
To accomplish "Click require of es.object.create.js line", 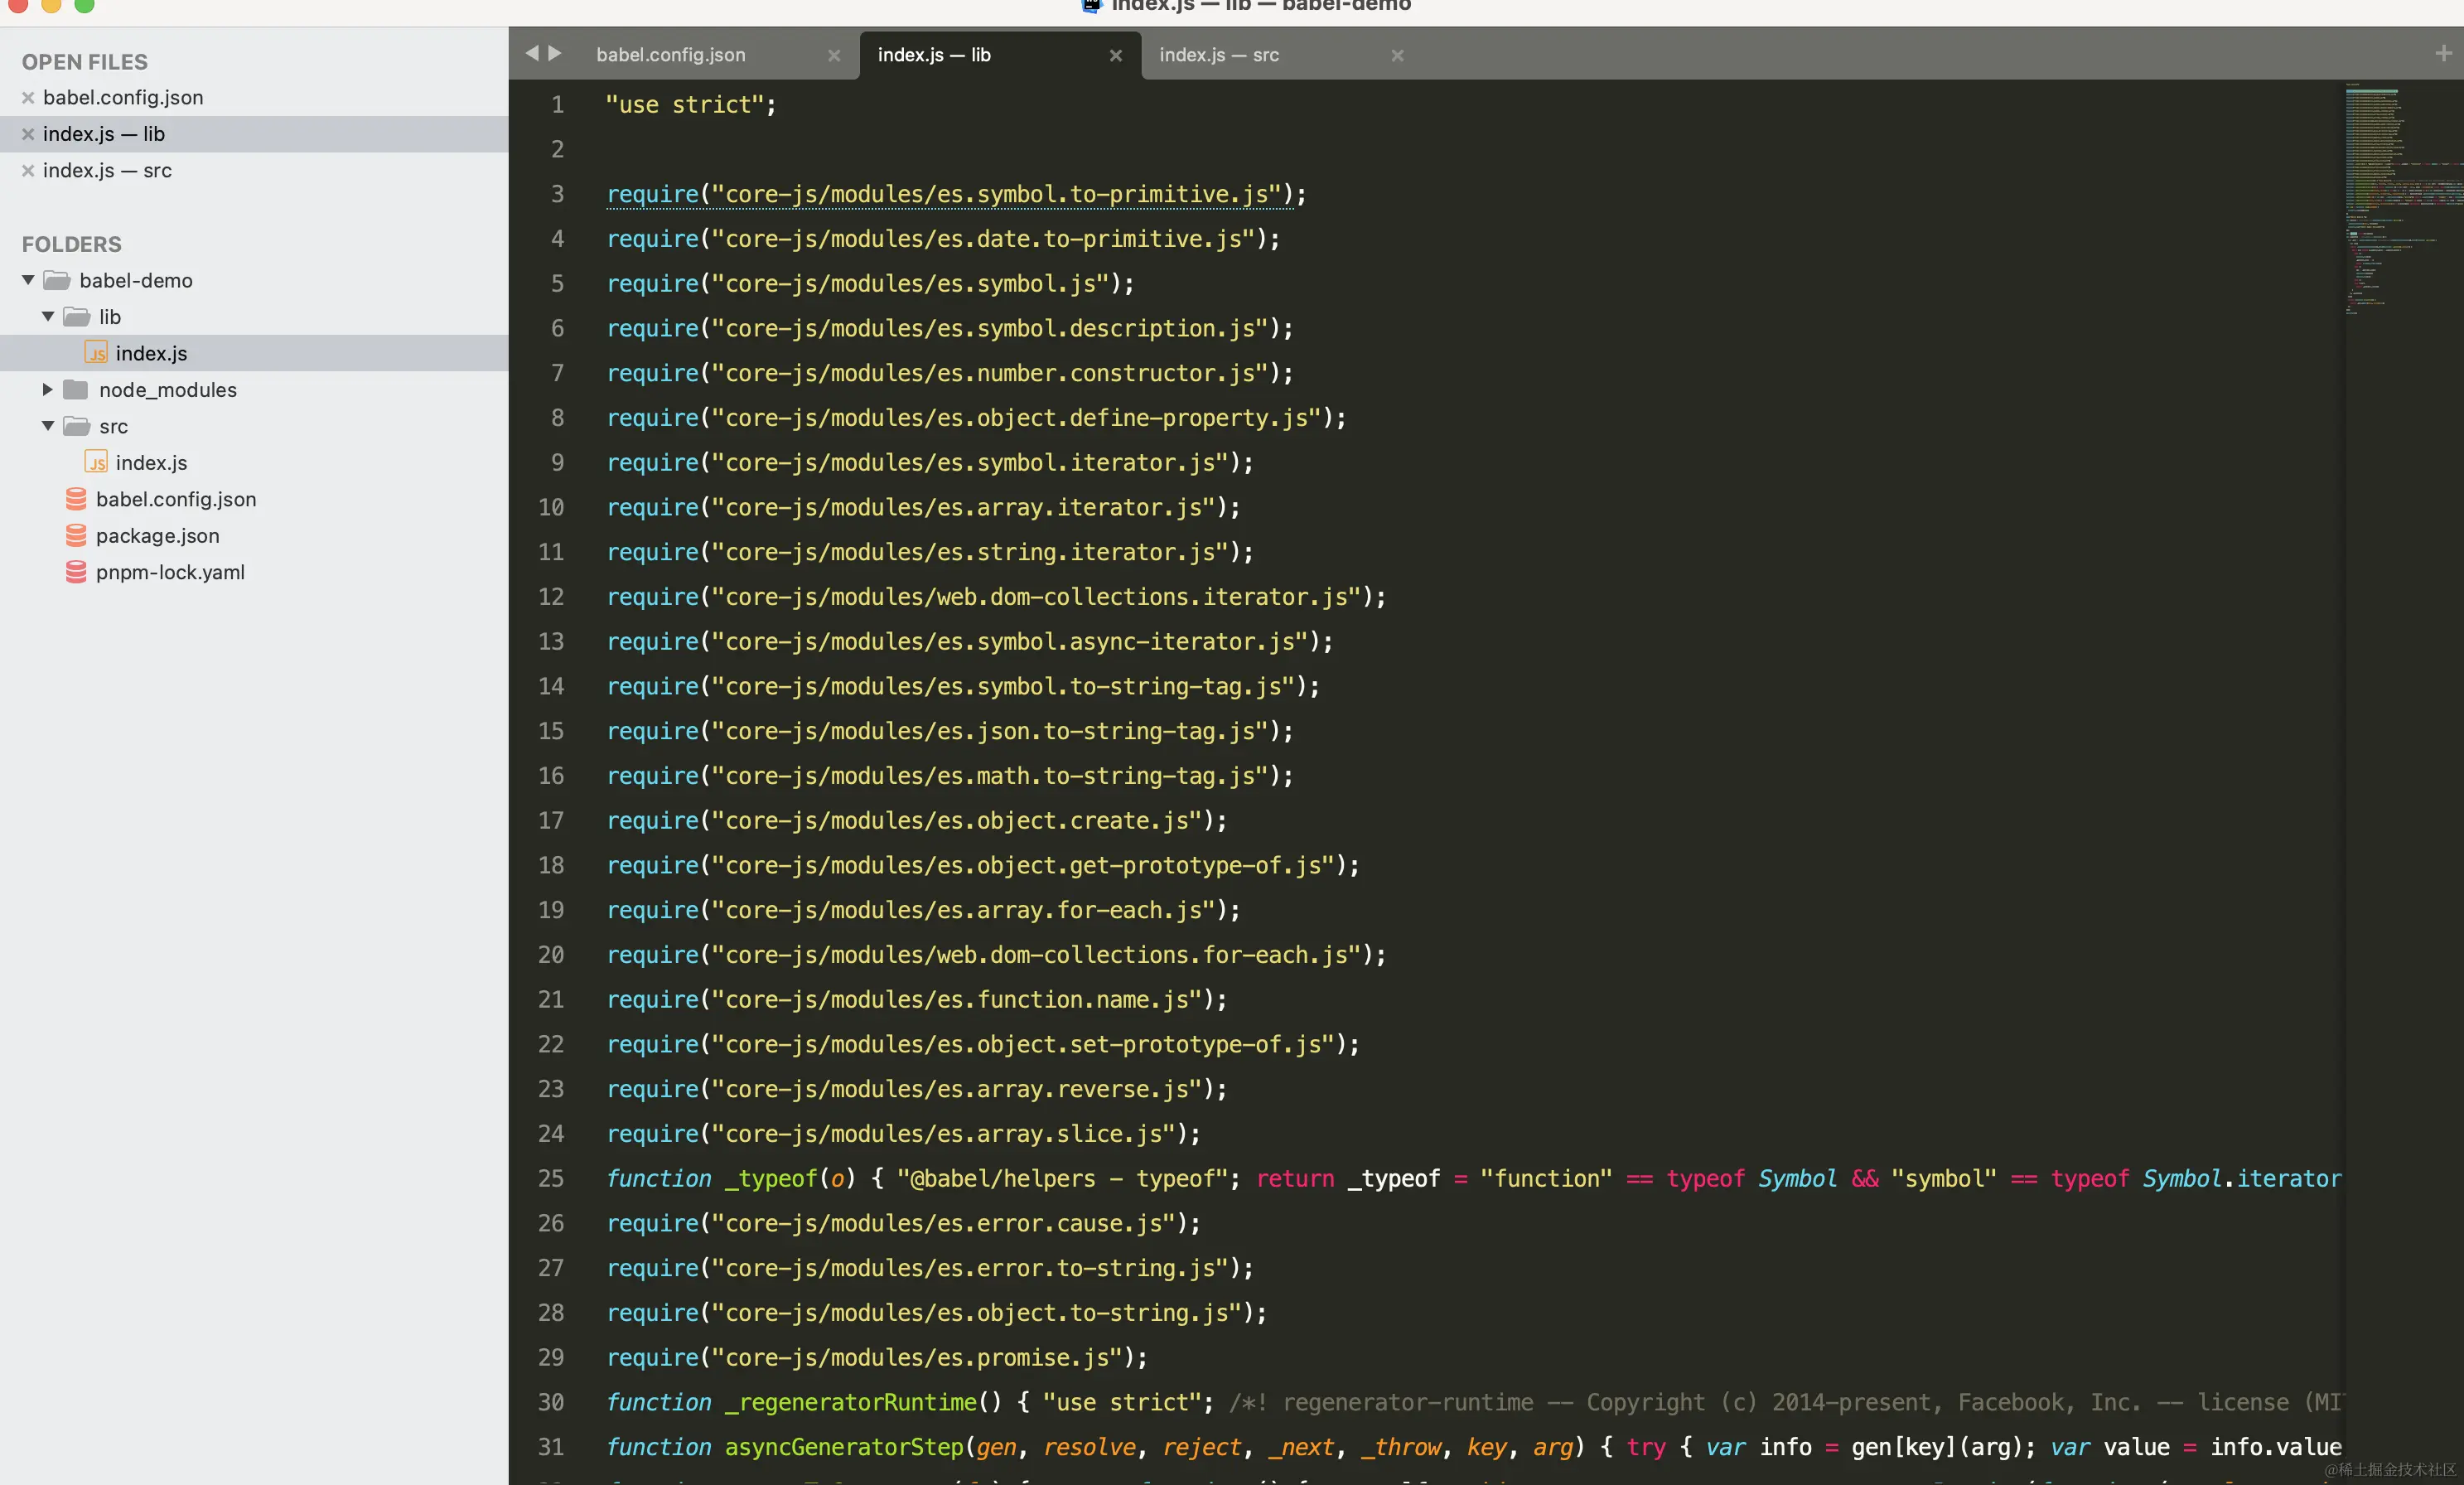I will pos(917,820).
